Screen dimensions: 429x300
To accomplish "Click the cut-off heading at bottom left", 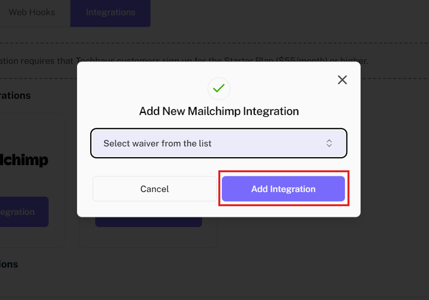I will tap(9, 264).
